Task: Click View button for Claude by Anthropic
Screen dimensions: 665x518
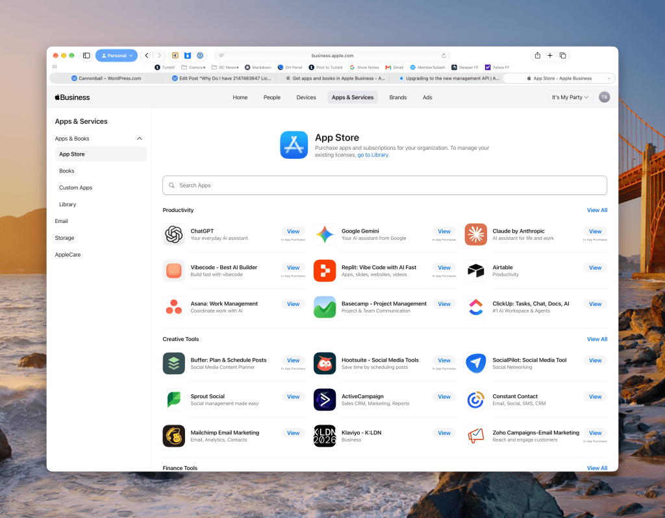Action: pyautogui.click(x=595, y=231)
